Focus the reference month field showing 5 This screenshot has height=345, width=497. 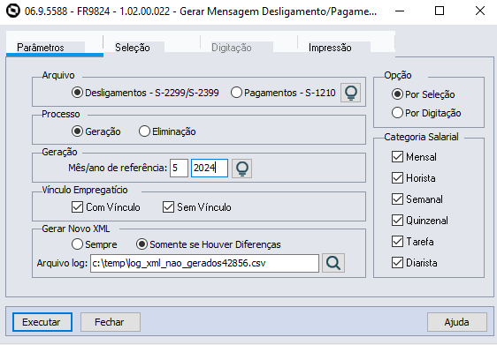pos(179,168)
